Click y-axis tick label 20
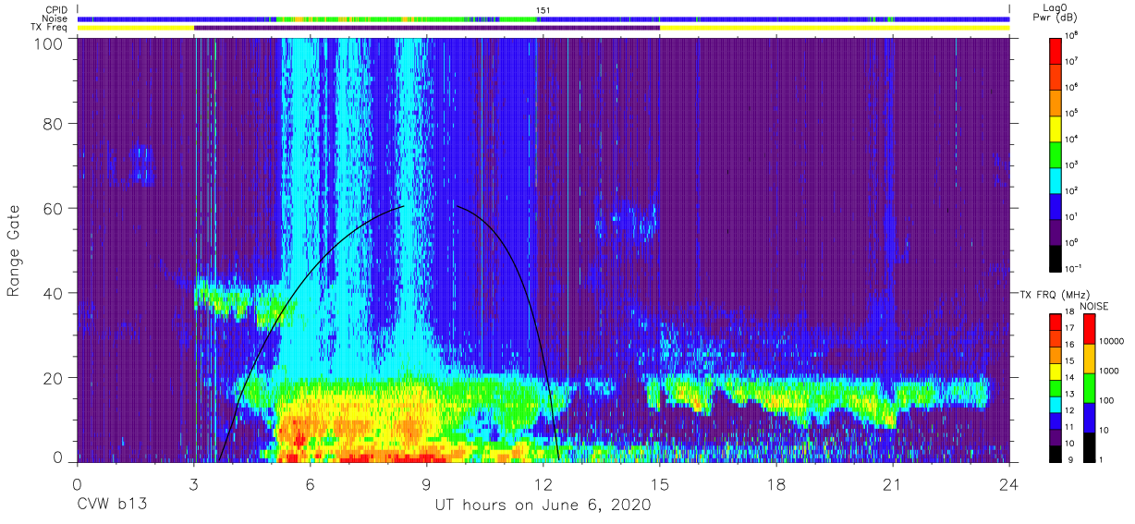This screenshot has height=524, width=1135. tap(54, 377)
